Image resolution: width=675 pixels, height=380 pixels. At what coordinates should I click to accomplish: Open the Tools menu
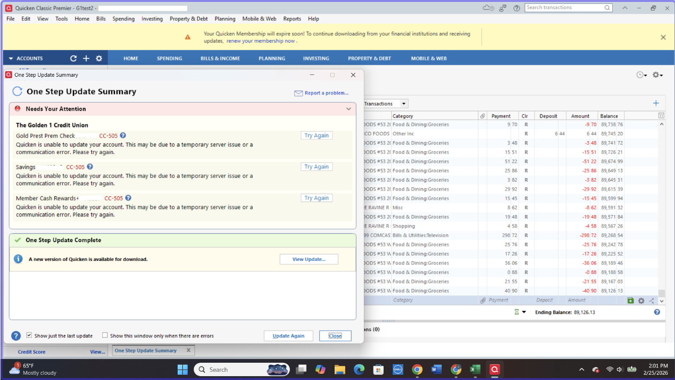pyautogui.click(x=61, y=19)
